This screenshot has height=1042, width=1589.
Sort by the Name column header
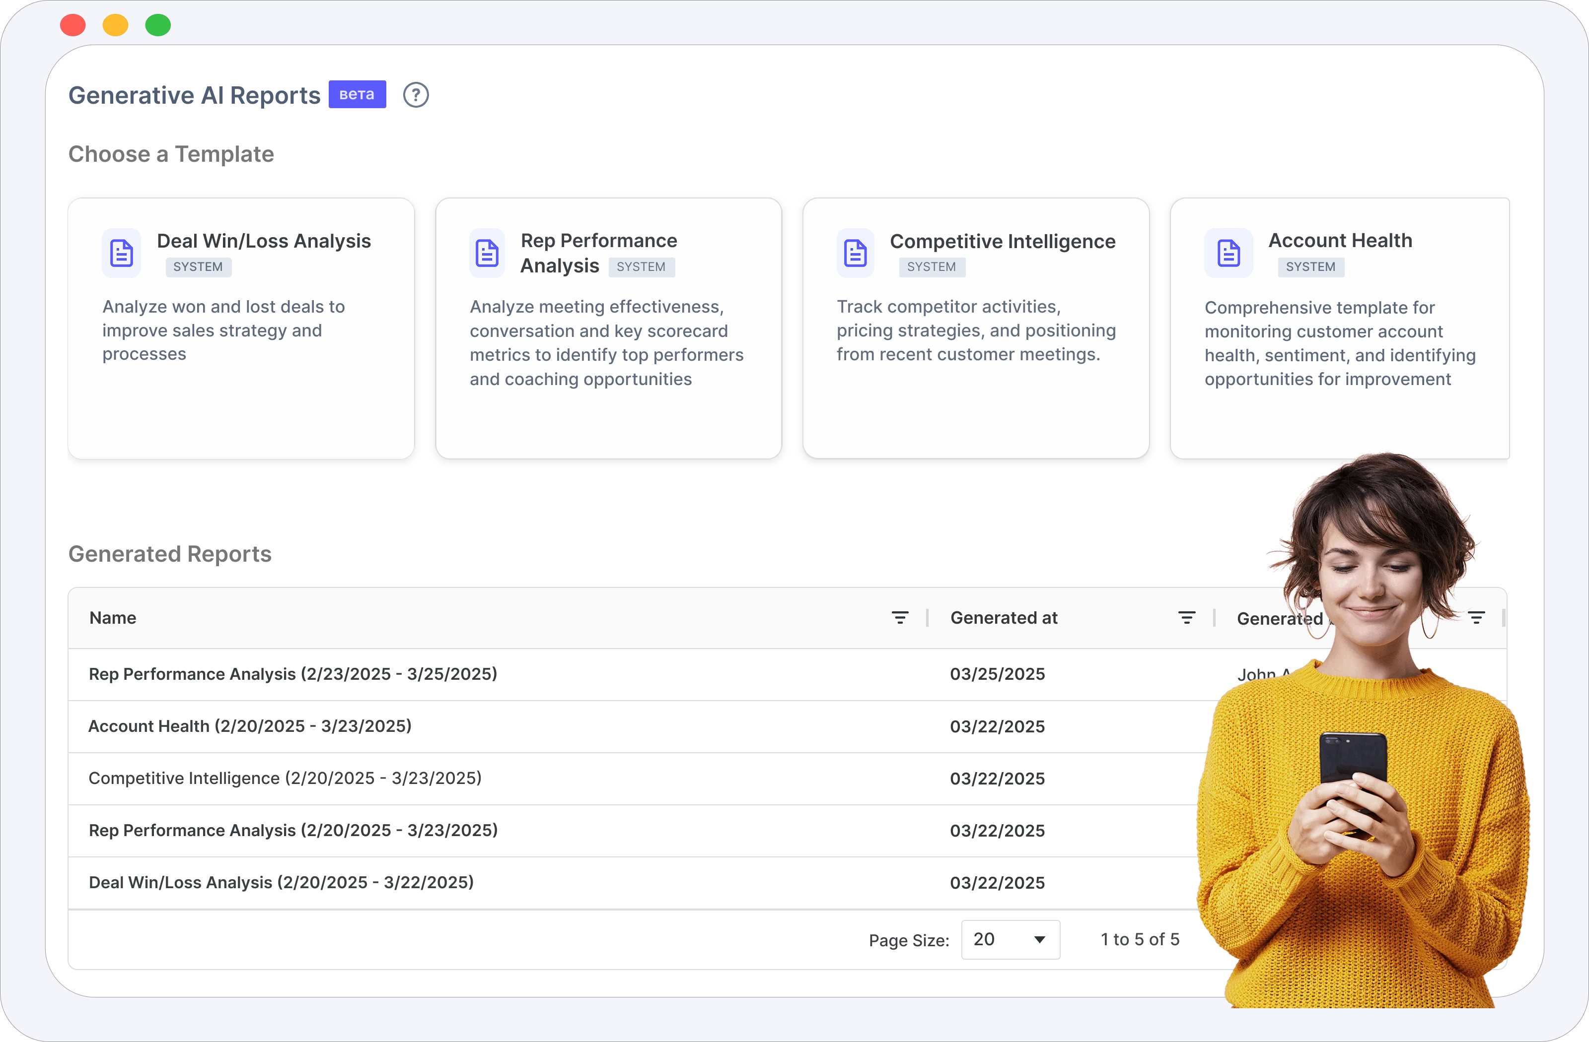[113, 618]
